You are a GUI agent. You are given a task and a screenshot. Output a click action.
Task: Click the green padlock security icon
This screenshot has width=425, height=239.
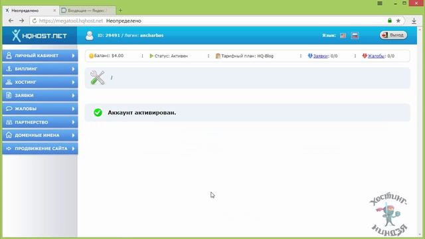(390, 21)
